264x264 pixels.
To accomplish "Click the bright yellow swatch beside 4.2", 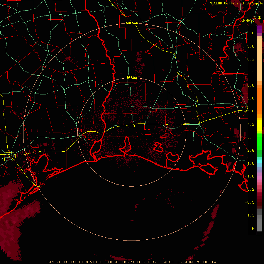I will [259, 126].
